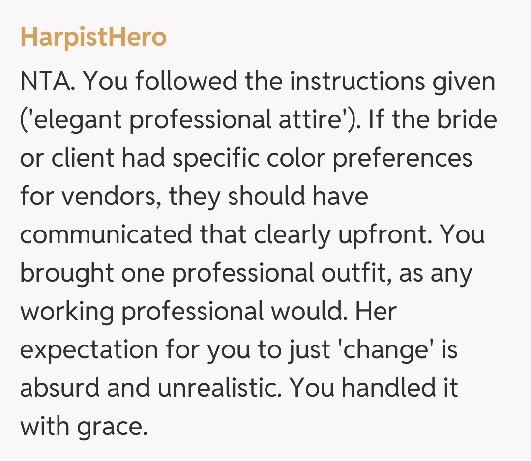
Task: Click the phrase 'You handled it'
Action: click(x=373, y=388)
